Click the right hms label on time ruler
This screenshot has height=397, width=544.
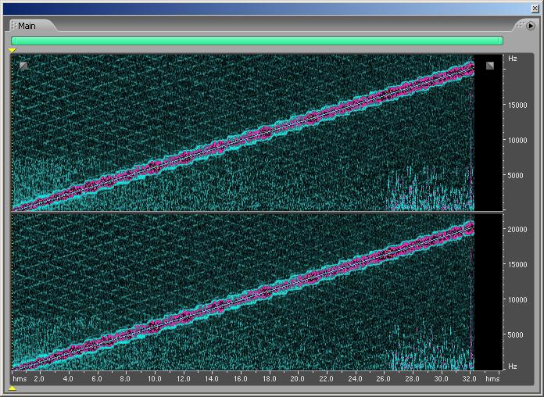tap(492, 378)
